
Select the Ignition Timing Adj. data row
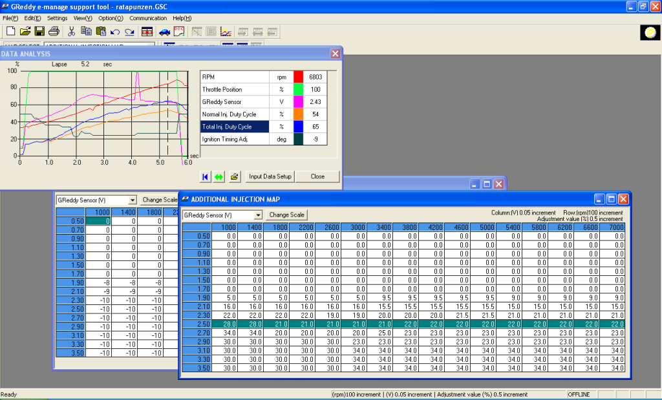point(264,139)
